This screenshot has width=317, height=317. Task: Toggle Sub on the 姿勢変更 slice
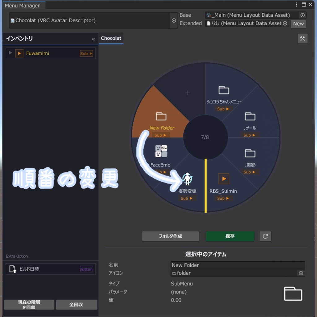pyautogui.click(x=187, y=198)
